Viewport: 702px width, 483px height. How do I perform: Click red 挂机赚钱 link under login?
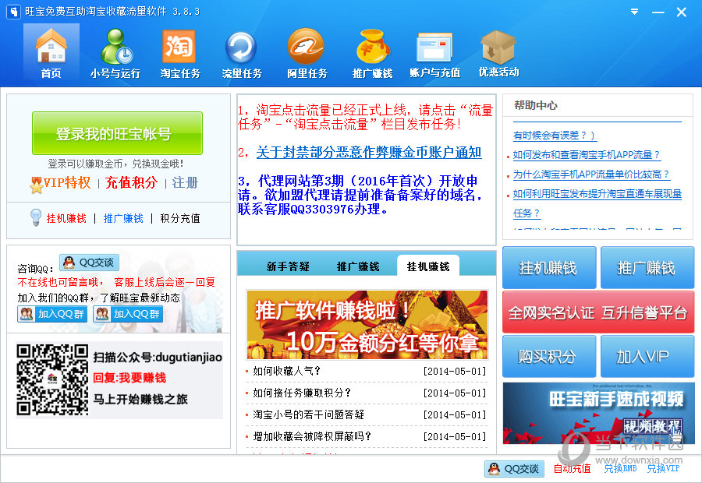pos(66,218)
